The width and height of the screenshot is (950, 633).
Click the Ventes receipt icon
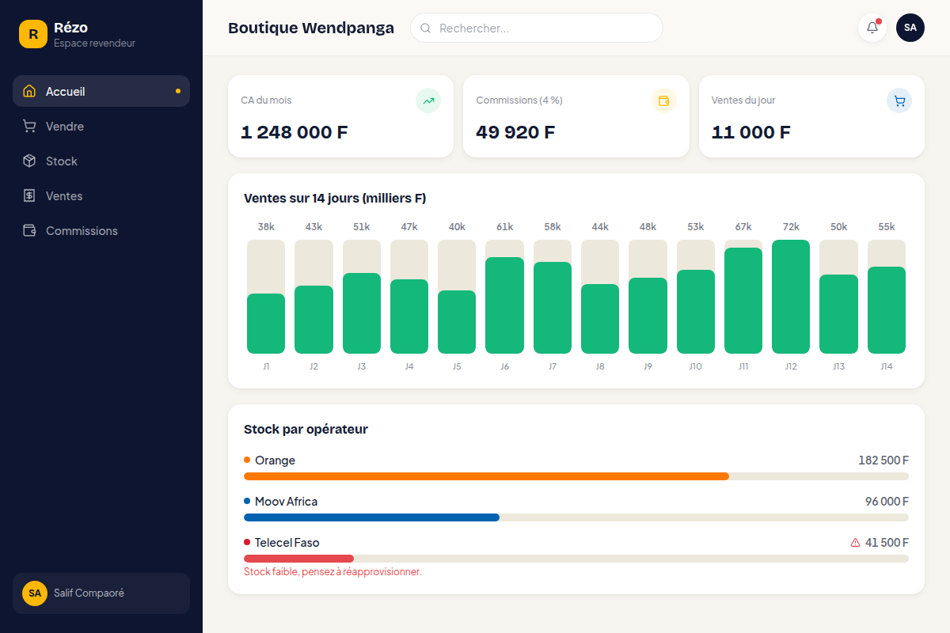(x=29, y=195)
